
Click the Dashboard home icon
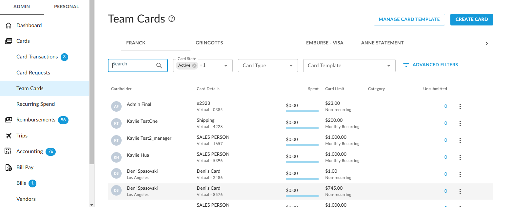pyautogui.click(x=9, y=25)
